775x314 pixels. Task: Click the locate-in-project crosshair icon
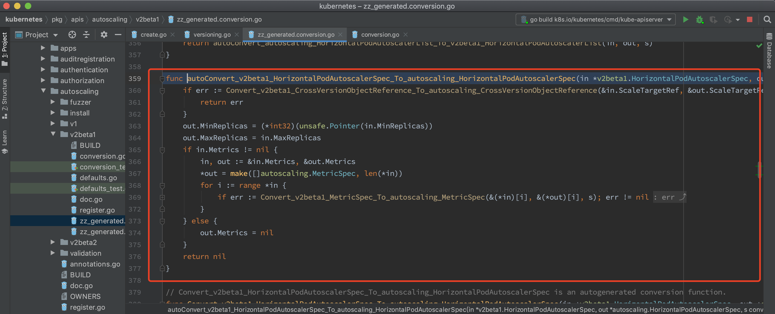72,35
